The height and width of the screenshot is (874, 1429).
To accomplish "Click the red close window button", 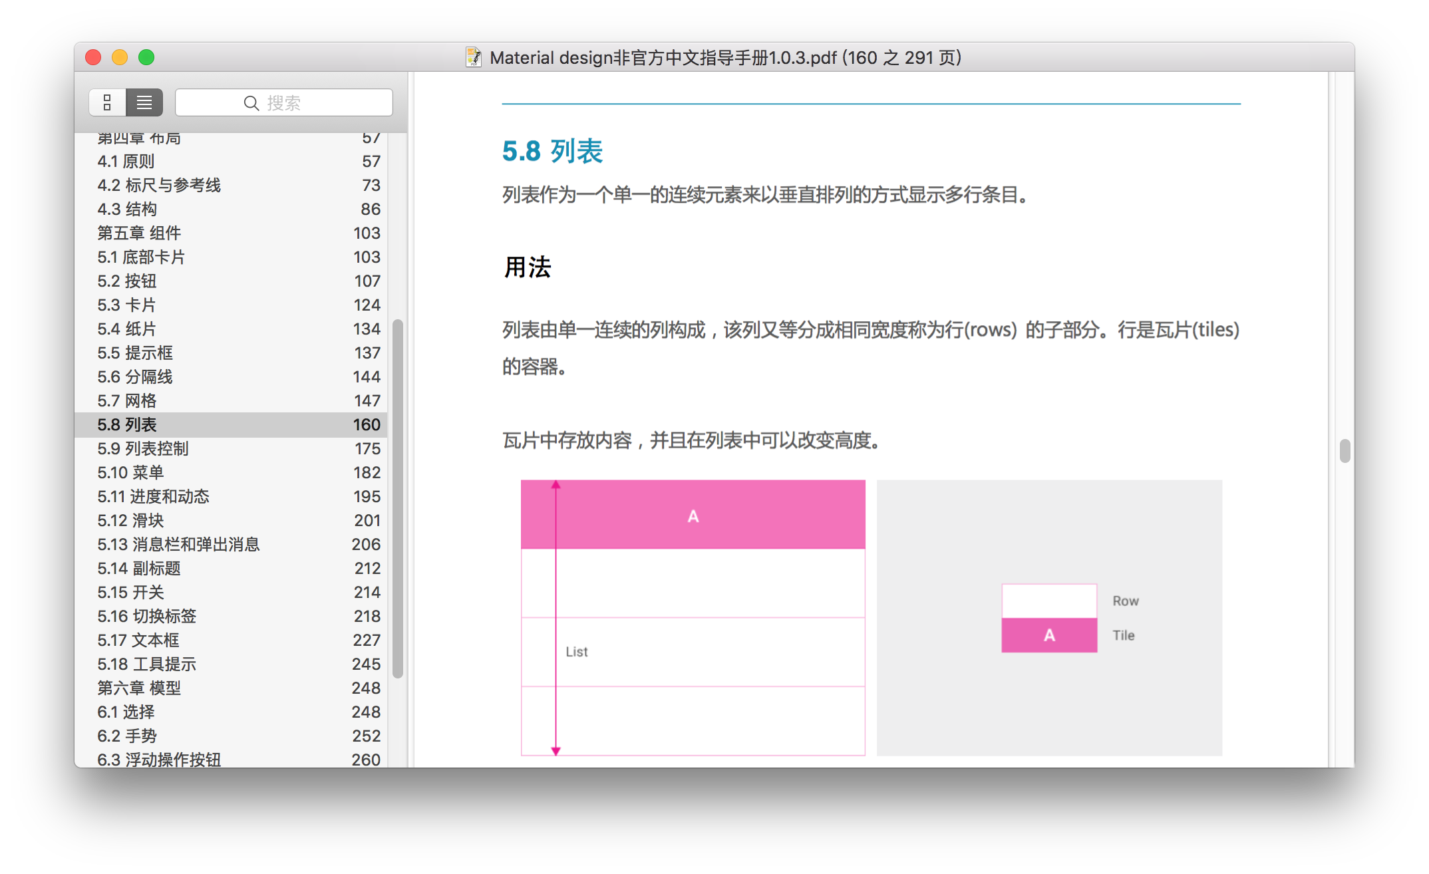I will 93,58.
